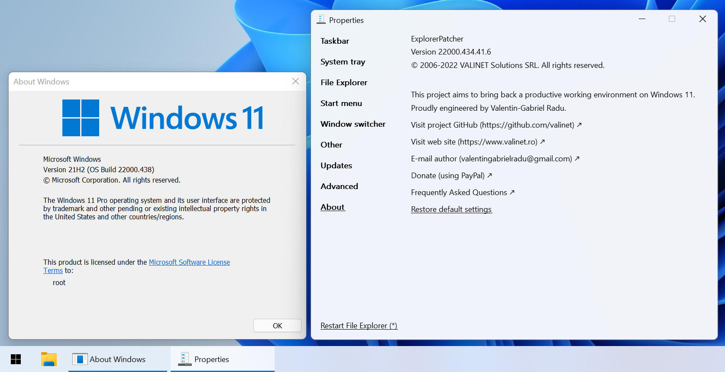Switch to Properties taskbar button
This screenshot has width=725, height=372.
point(223,359)
